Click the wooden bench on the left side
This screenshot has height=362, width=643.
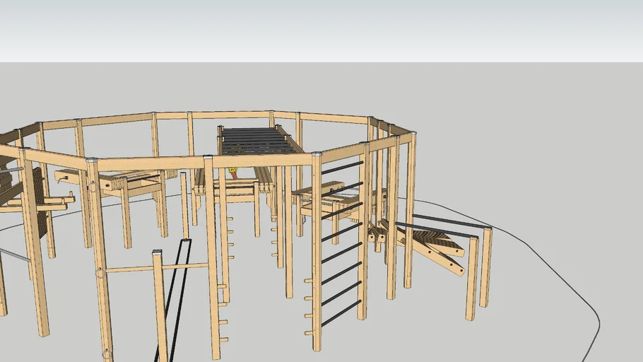pyautogui.click(x=106, y=181)
